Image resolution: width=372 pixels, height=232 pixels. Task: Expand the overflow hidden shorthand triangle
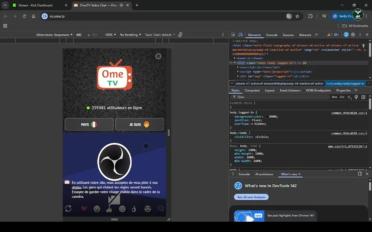pos(252,124)
